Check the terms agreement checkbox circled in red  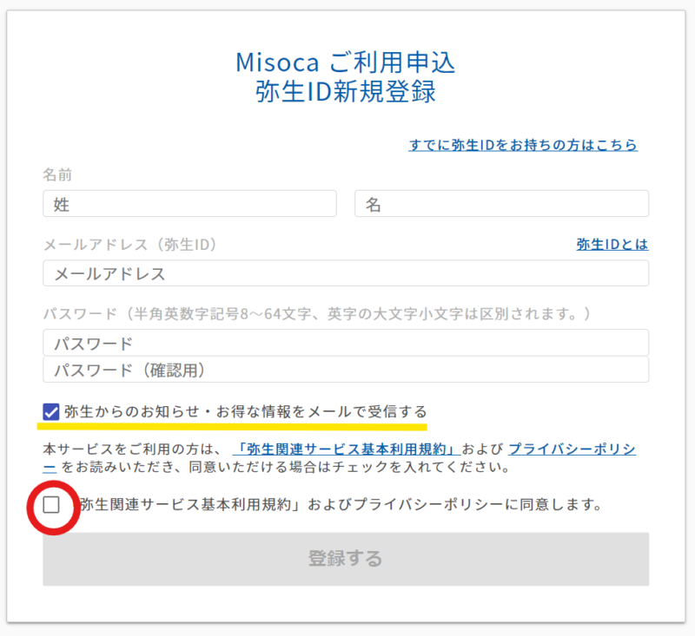click(x=52, y=504)
